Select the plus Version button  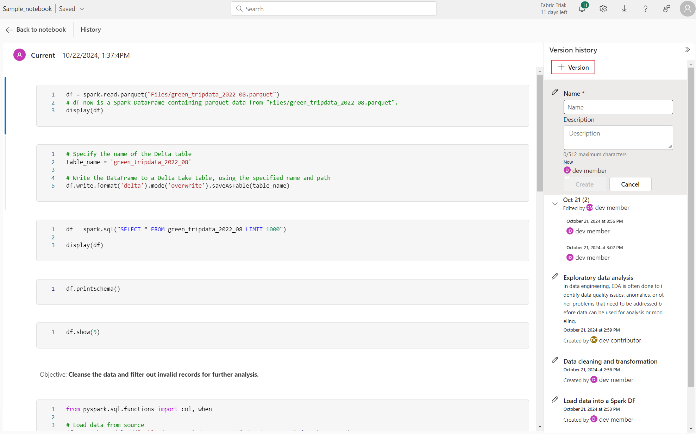click(x=573, y=67)
